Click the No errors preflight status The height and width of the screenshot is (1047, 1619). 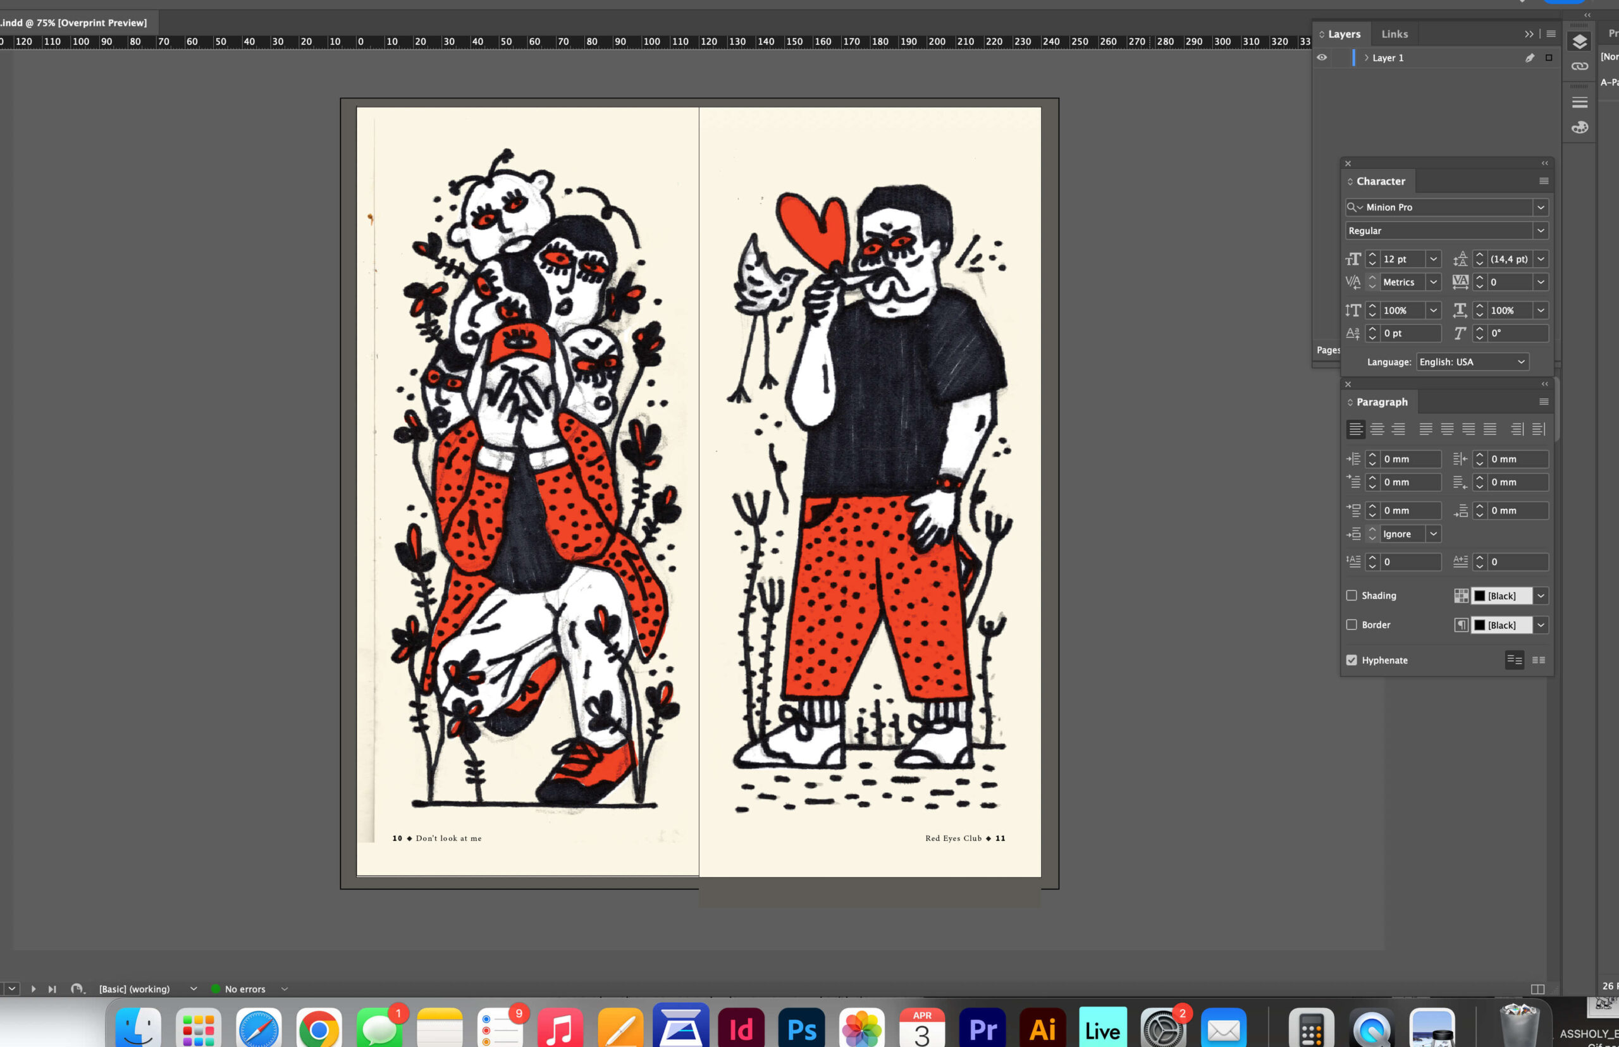tap(244, 989)
